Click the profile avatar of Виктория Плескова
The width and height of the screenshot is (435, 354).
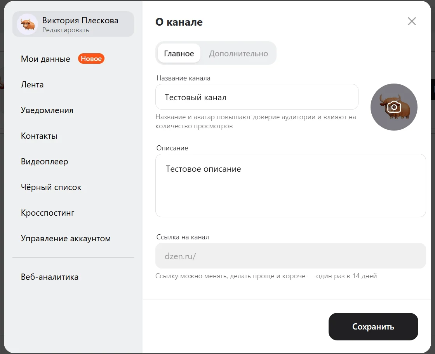point(27,24)
